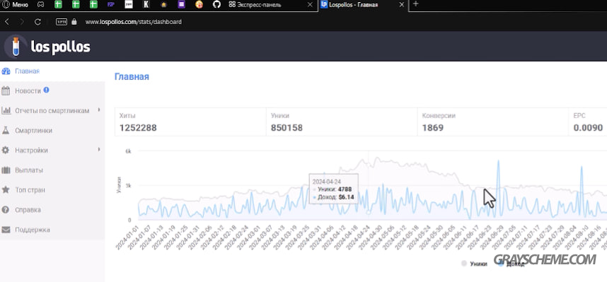The height and width of the screenshot is (282, 607).
Task: Open the GitHub pinned tab
Action: click(x=216, y=5)
